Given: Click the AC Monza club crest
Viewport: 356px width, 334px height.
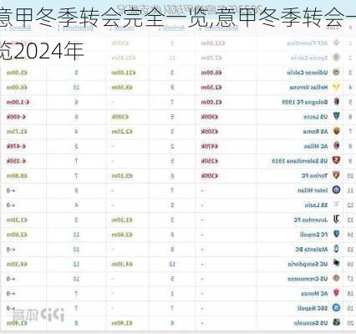Looking at the screenshot, I should [337, 293].
